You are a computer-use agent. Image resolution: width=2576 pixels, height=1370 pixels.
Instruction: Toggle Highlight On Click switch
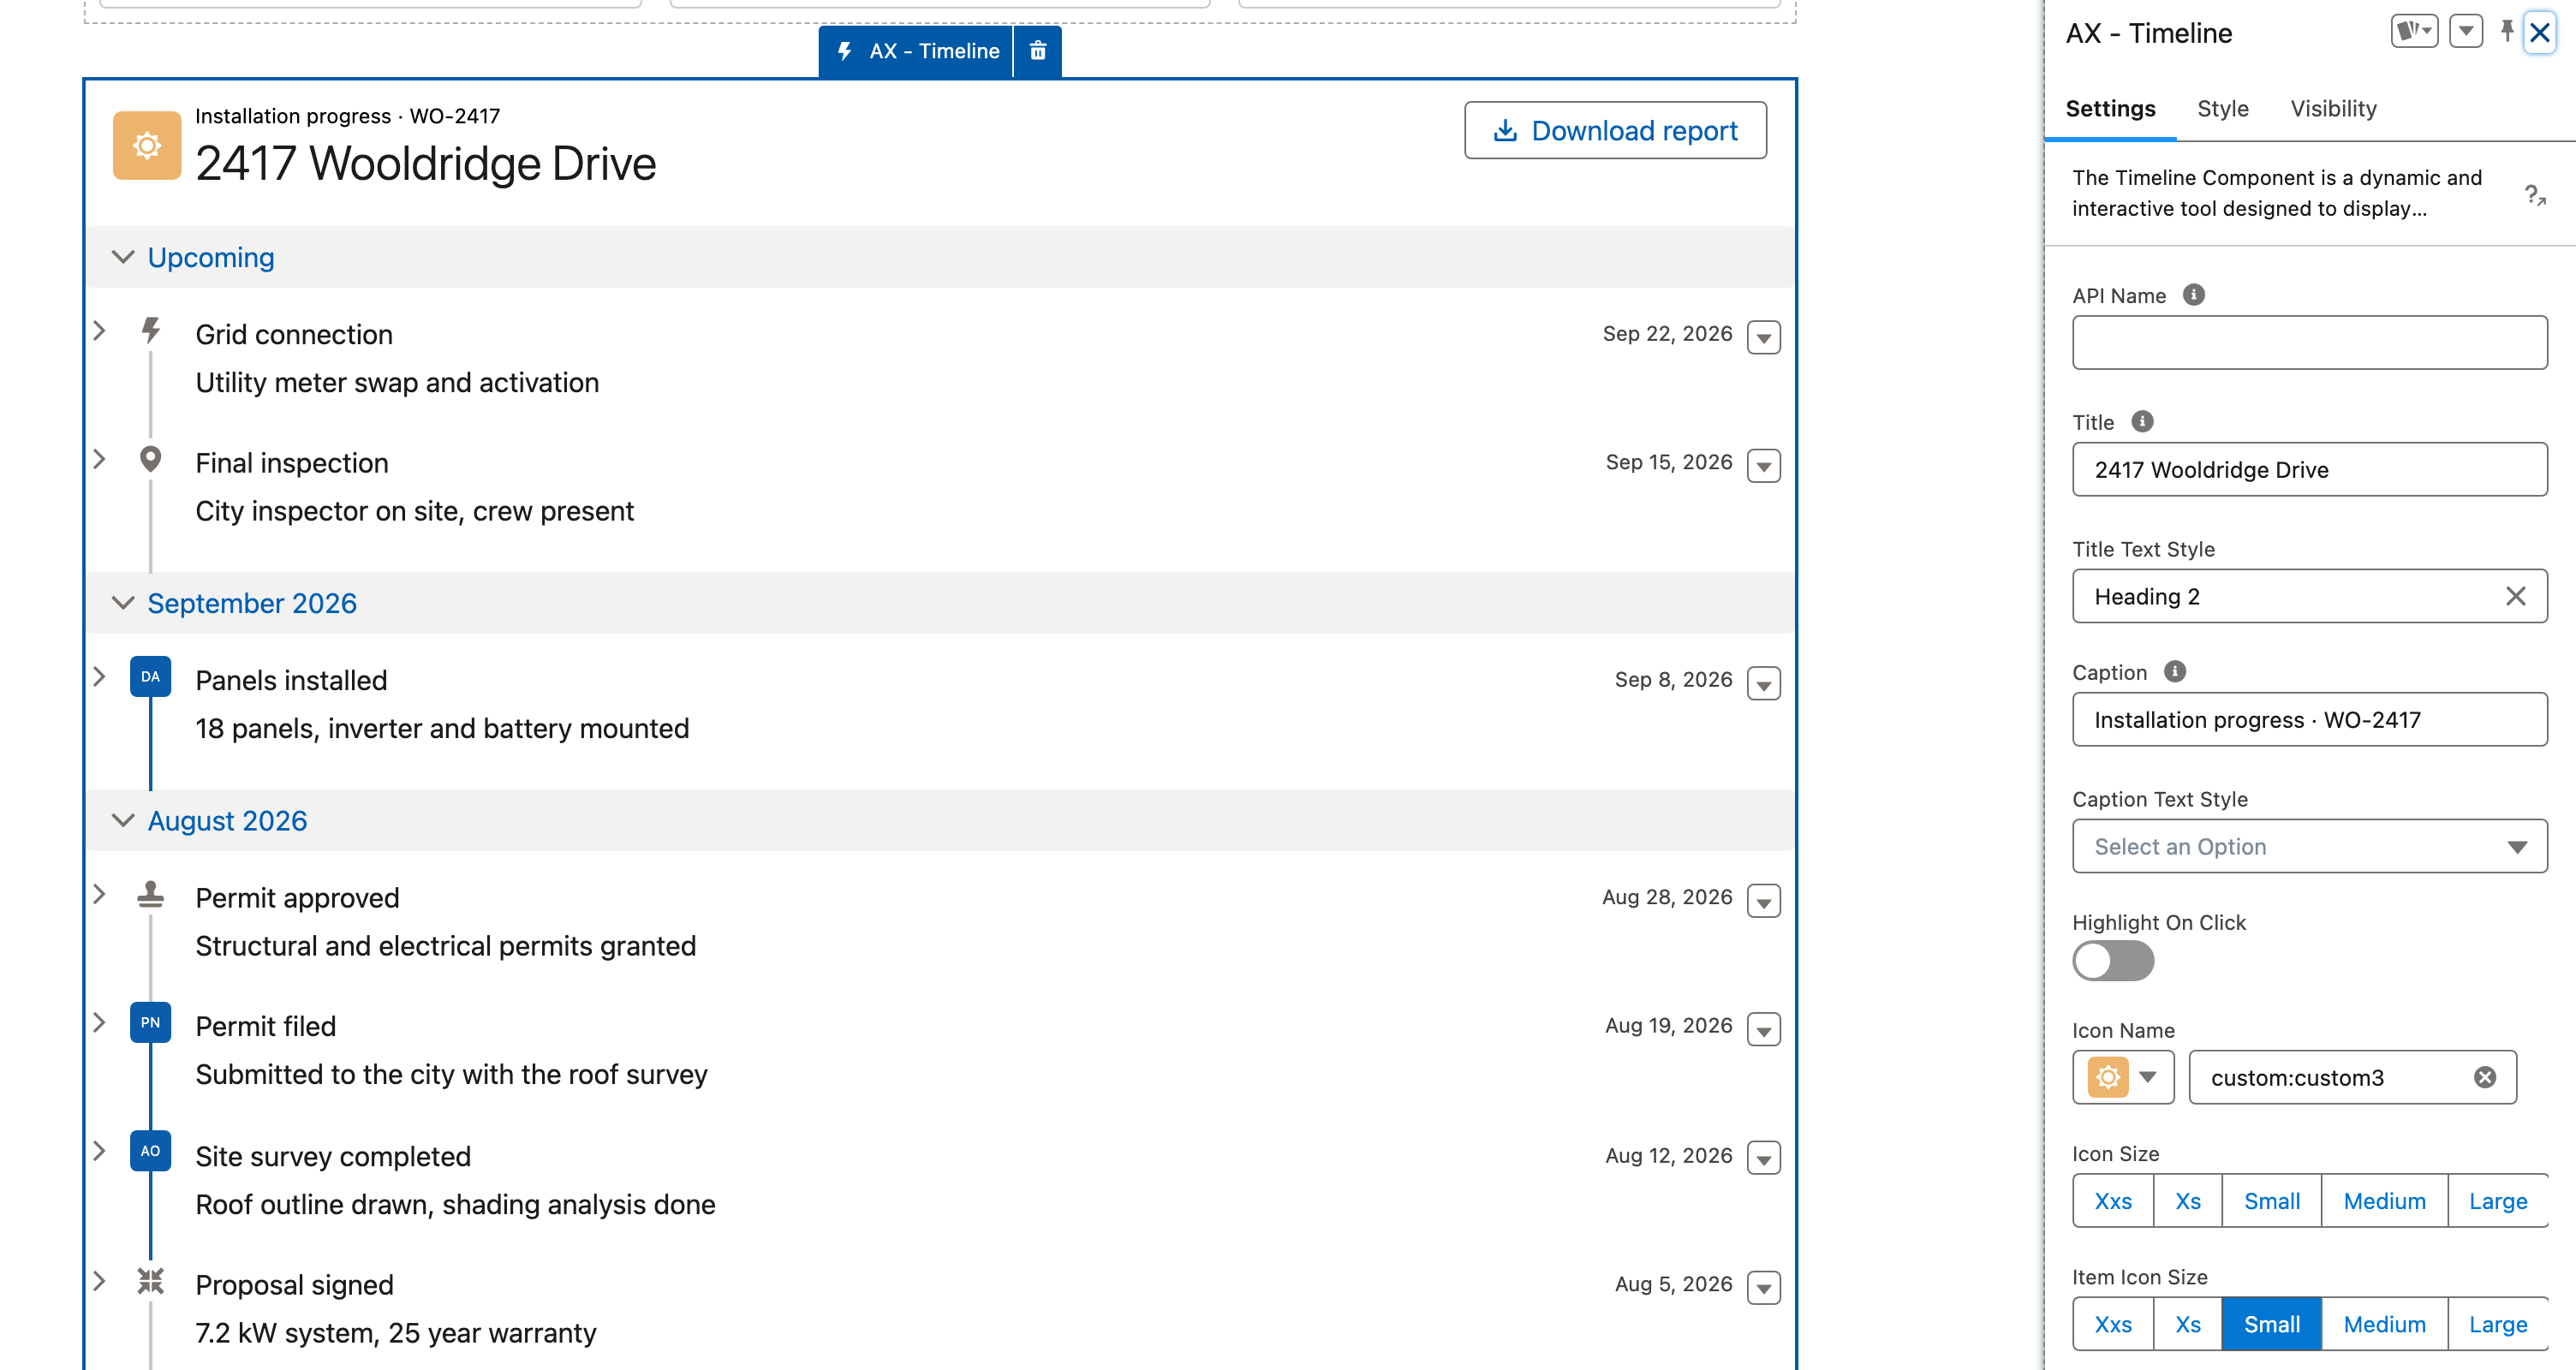point(2113,962)
